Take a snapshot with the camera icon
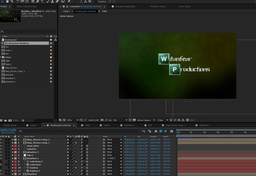The height and width of the screenshot is (176, 256). coord(102,120)
